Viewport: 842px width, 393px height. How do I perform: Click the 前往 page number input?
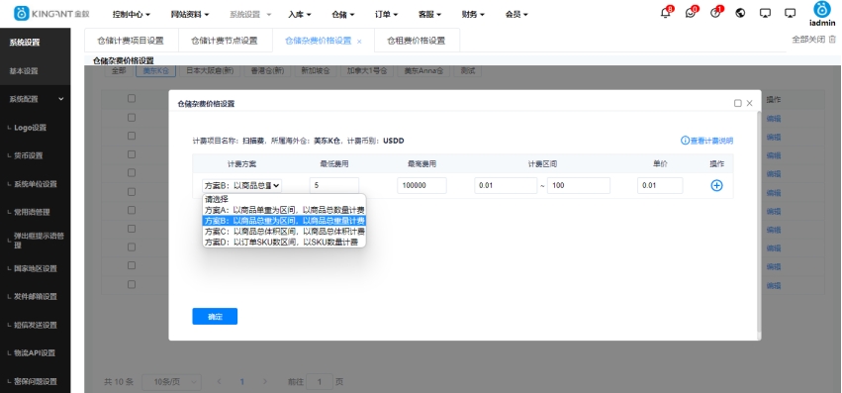tap(320, 382)
